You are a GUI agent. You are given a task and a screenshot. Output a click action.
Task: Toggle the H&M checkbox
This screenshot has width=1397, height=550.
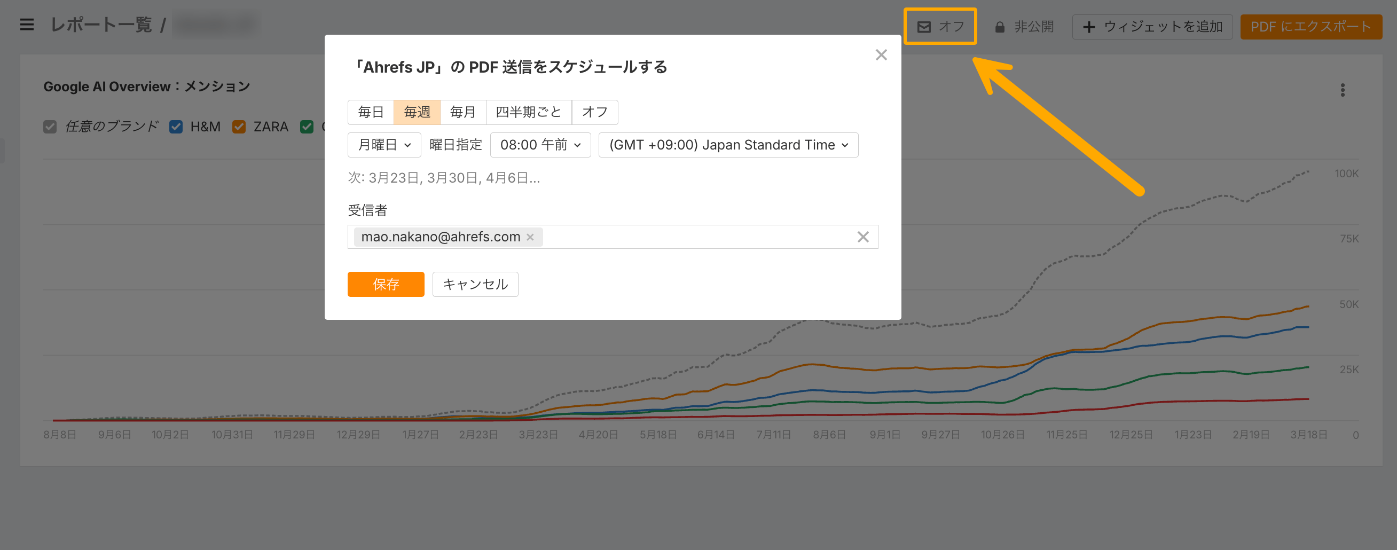(176, 127)
